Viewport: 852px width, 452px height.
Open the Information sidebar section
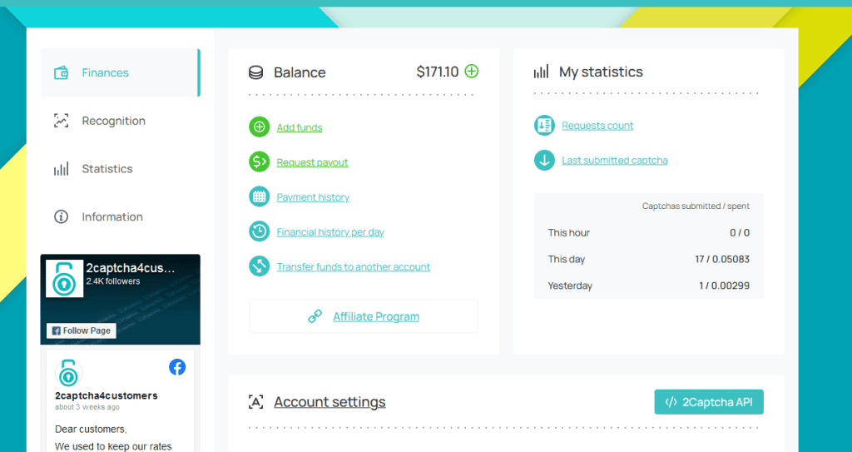coord(111,217)
